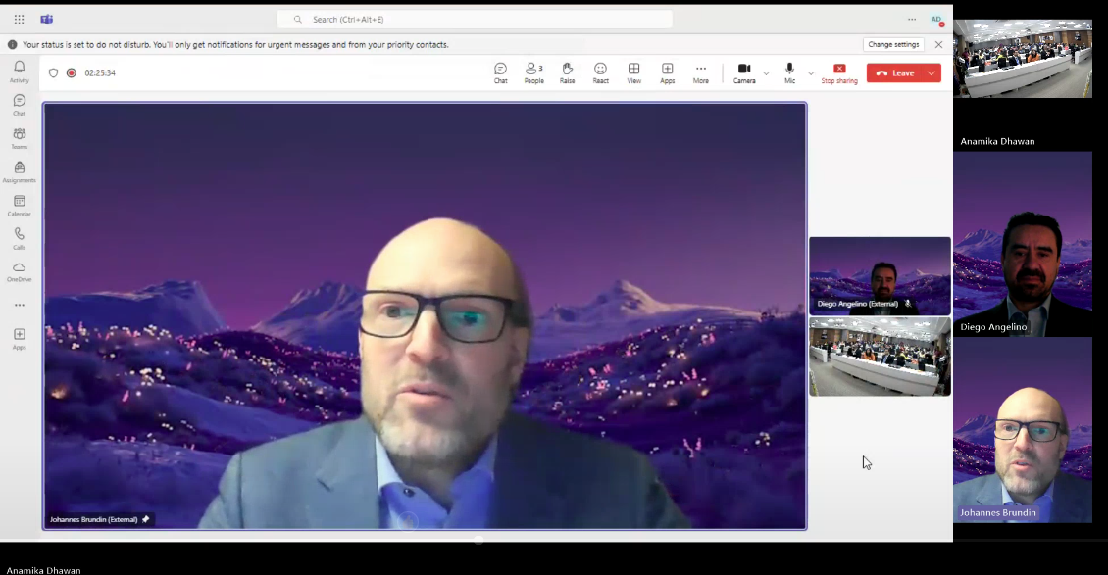The image size is (1108, 575).
Task: Expand the Leave options dropdown arrow
Action: [931, 73]
